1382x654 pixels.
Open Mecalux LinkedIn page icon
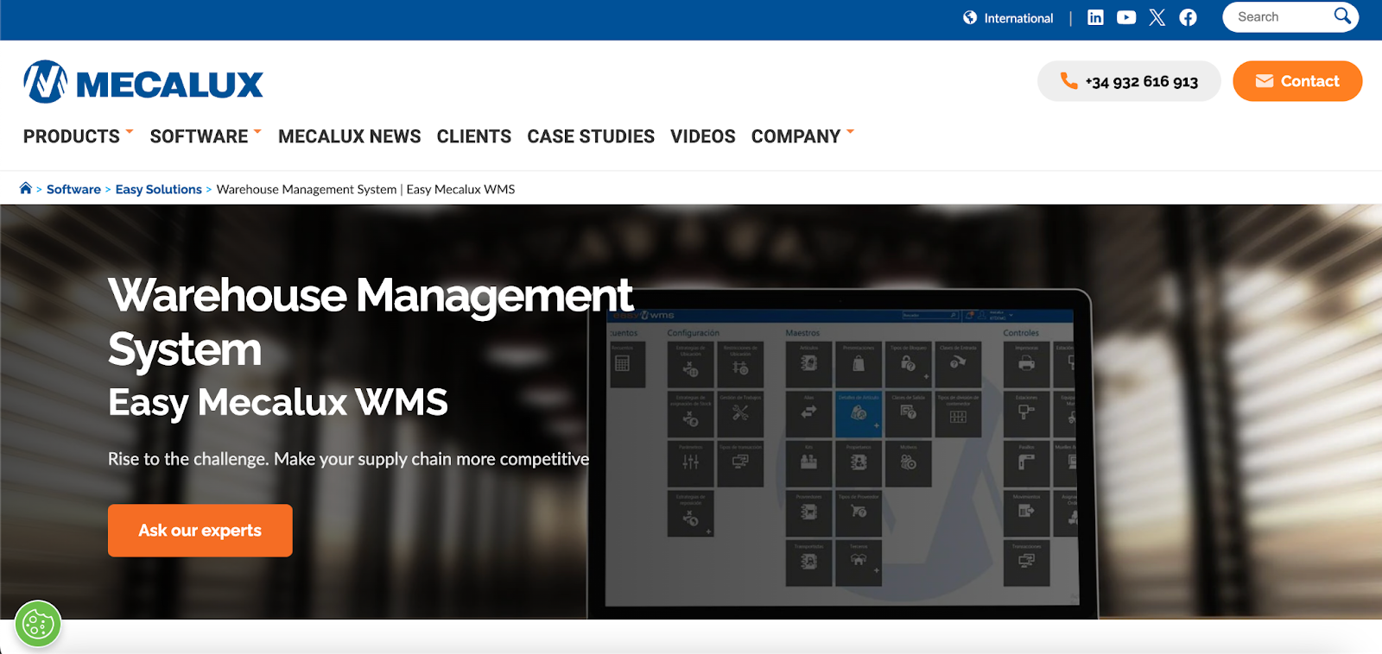[1095, 17]
